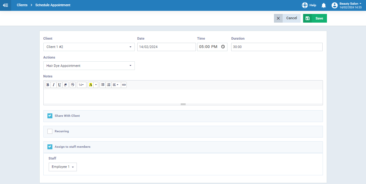Click the Share With Client label

pyautogui.click(x=67, y=116)
